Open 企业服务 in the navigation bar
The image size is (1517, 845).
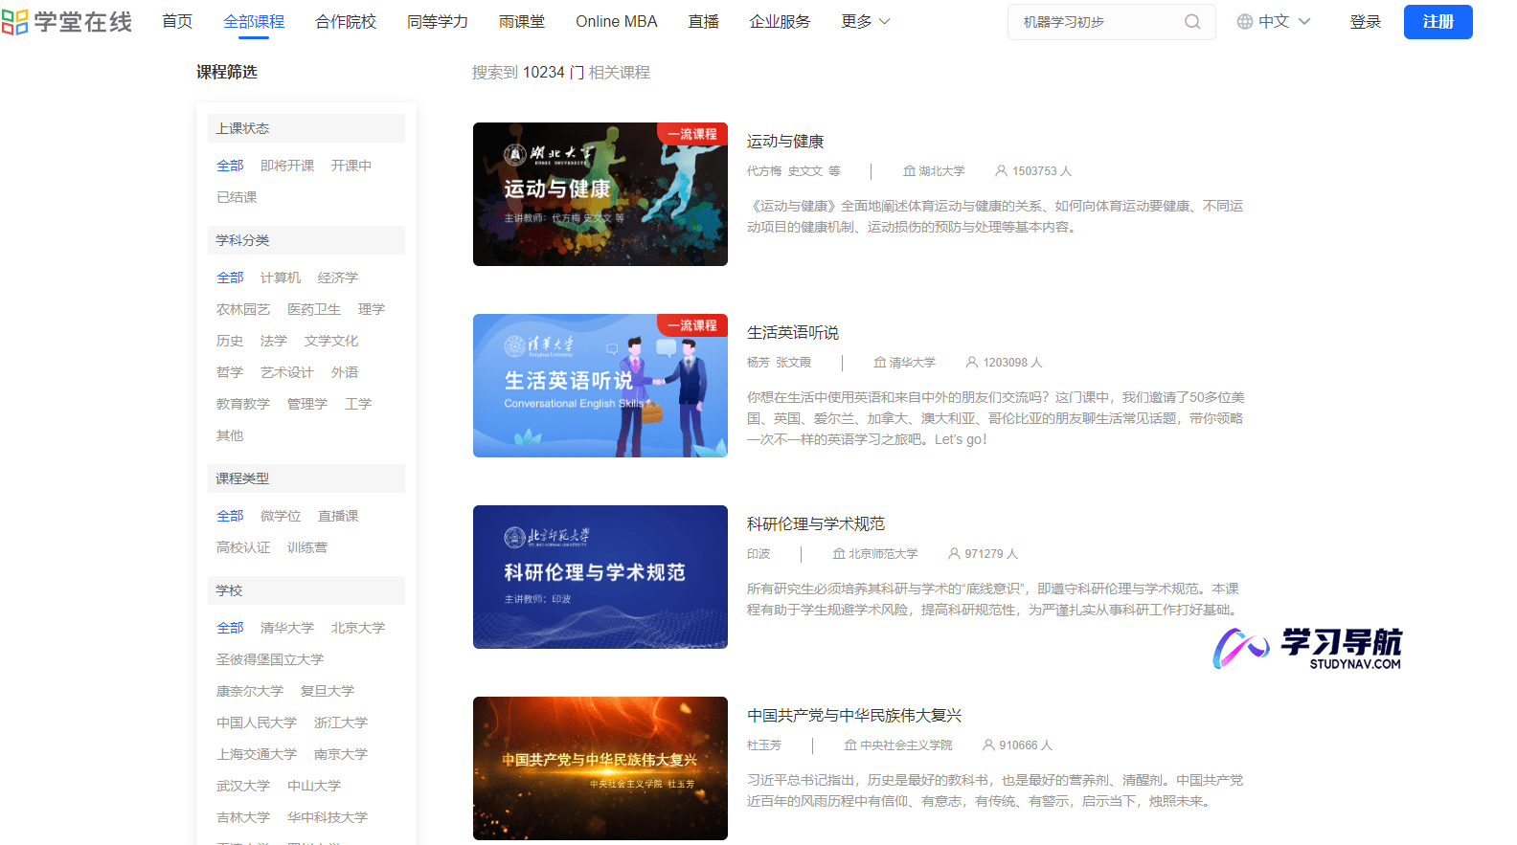tap(780, 22)
